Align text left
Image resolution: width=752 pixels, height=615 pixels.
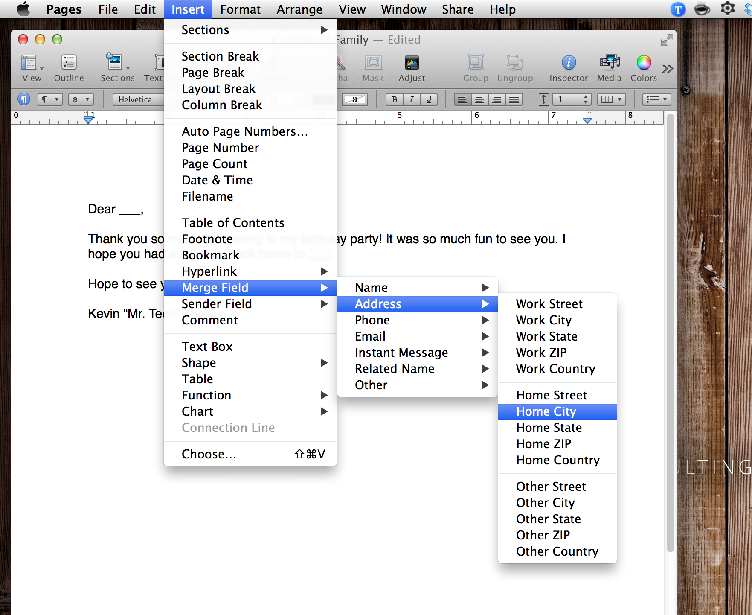pos(462,99)
